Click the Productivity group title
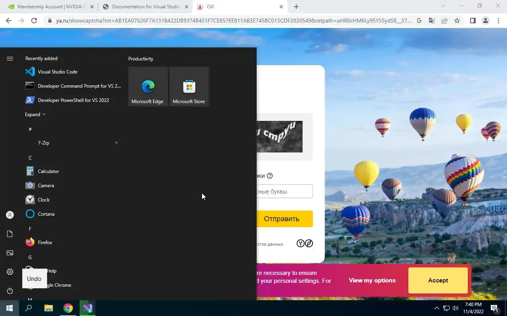This screenshot has width=507, height=316. coord(141,59)
